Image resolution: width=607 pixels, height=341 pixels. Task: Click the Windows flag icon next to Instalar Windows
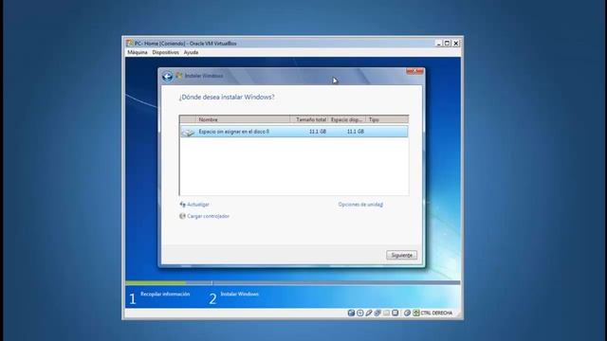pyautogui.click(x=179, y=76)
